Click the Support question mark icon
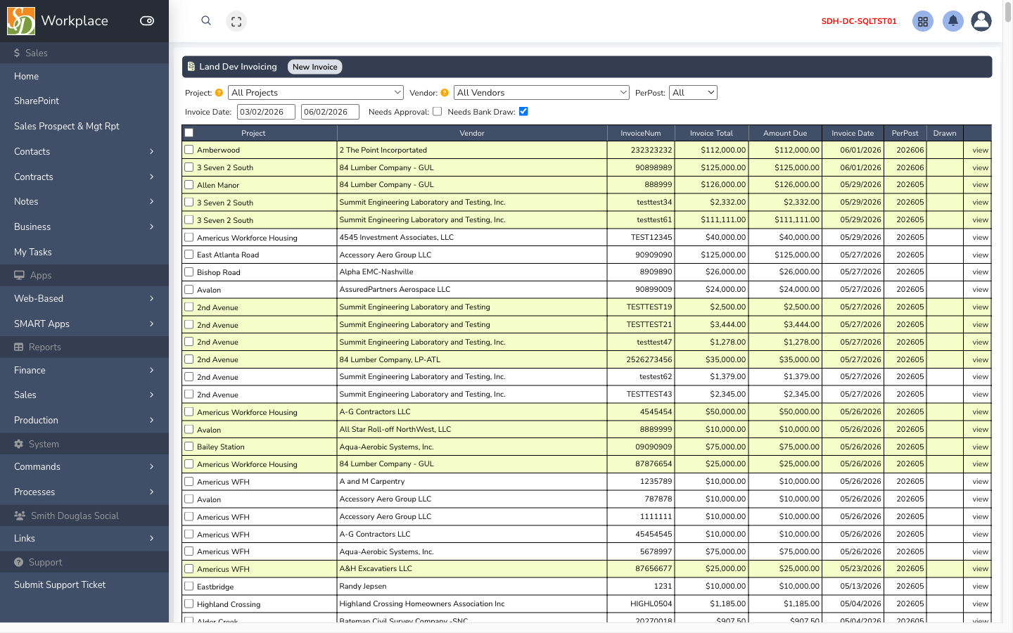The image size is (1013, 633). 19,562
